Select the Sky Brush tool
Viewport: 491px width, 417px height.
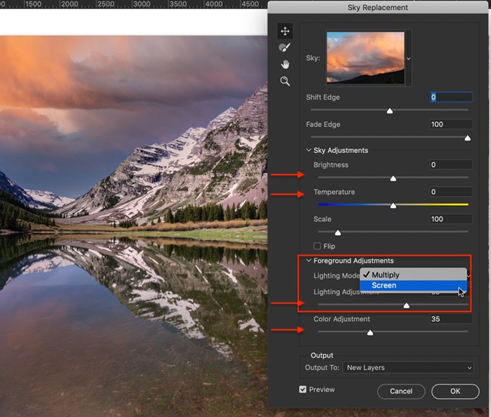(285, 48)
